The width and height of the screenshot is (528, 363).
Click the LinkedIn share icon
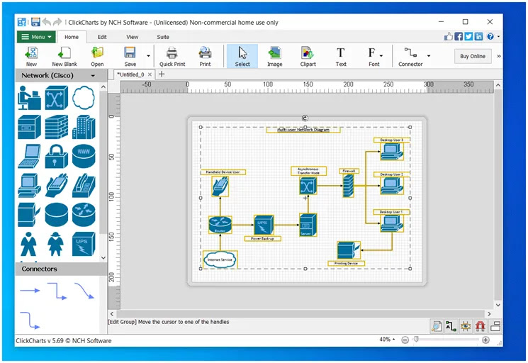click(x=478, y=36)
